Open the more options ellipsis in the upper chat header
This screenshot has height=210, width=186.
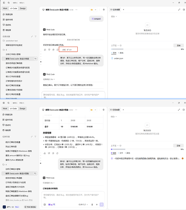pyautogui.click(x=76, y=10)
